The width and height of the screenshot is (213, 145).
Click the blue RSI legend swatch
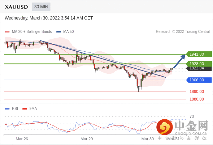(x=7, y=108)
